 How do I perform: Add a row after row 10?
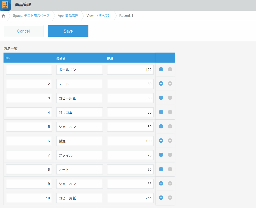(161, 198)
